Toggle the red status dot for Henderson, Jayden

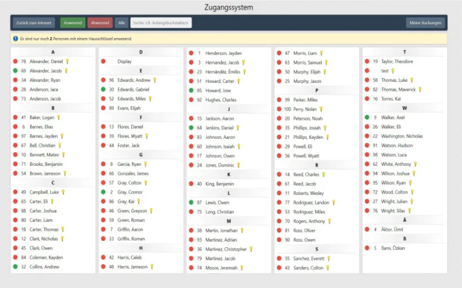[x=191, y=53]
